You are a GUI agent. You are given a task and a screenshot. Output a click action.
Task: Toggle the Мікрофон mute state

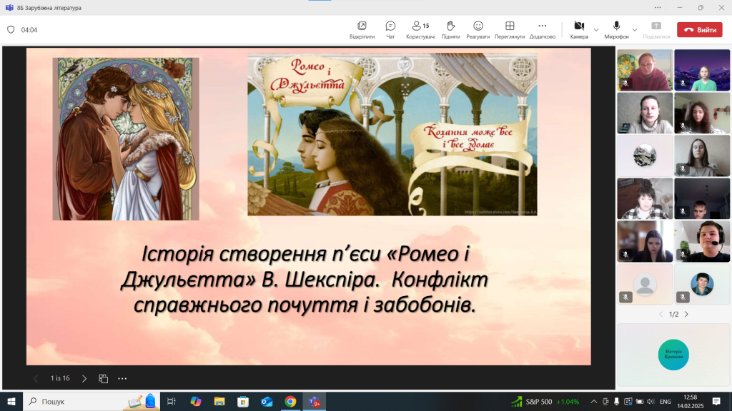point(616,29)
